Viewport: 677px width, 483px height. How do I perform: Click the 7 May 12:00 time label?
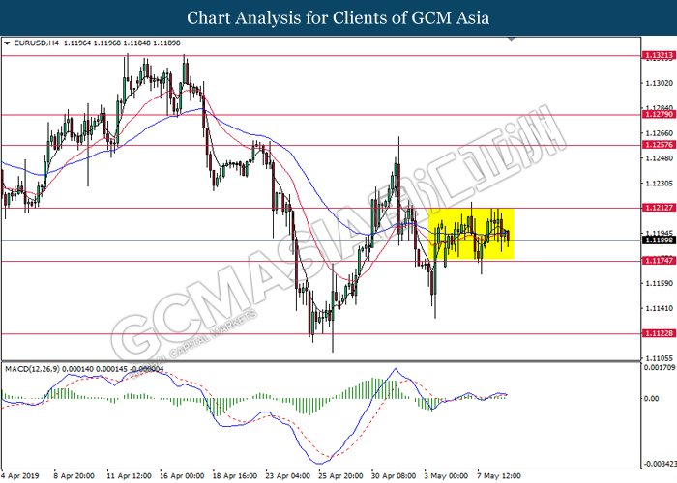point(499,476)
